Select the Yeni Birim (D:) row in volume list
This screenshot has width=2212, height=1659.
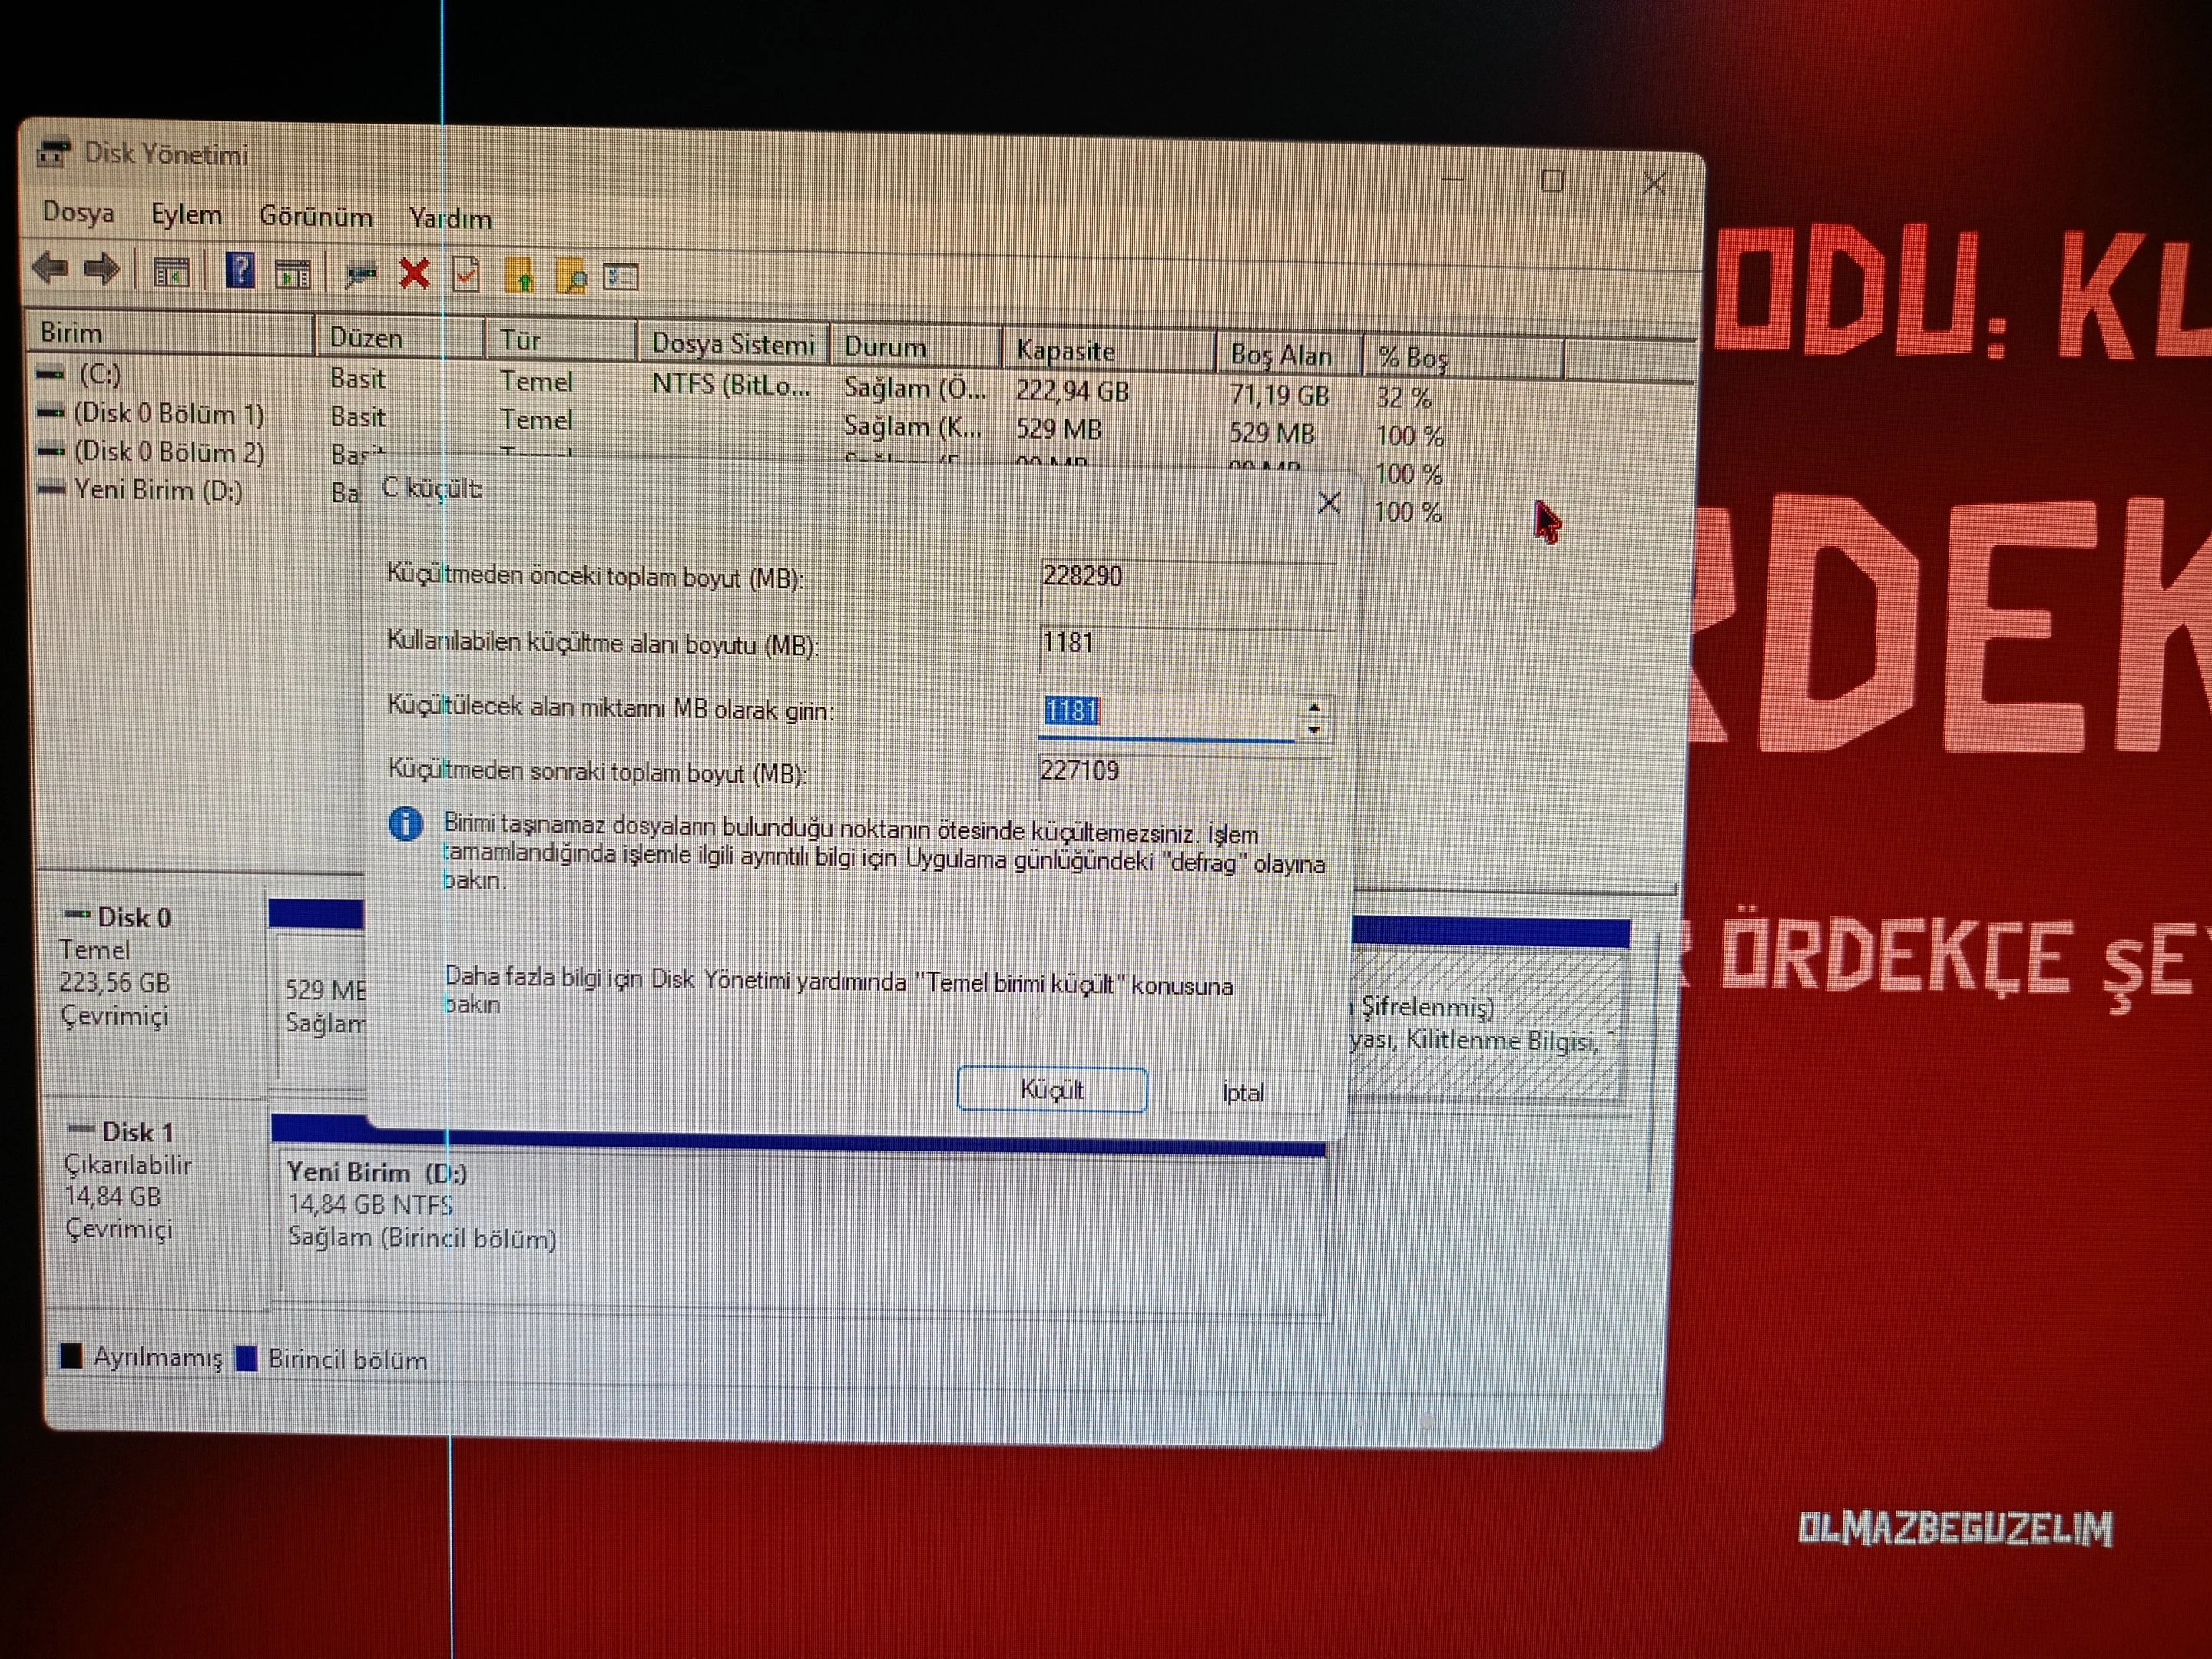(x=140, y=490)
